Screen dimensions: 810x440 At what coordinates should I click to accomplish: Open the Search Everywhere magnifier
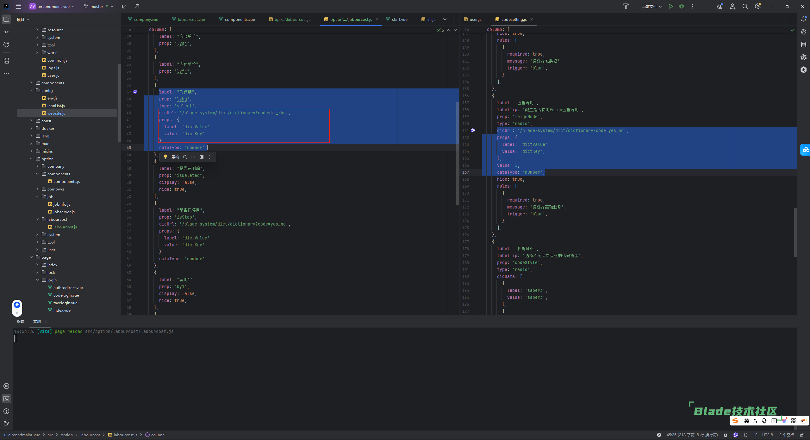(x=745, y=6)
